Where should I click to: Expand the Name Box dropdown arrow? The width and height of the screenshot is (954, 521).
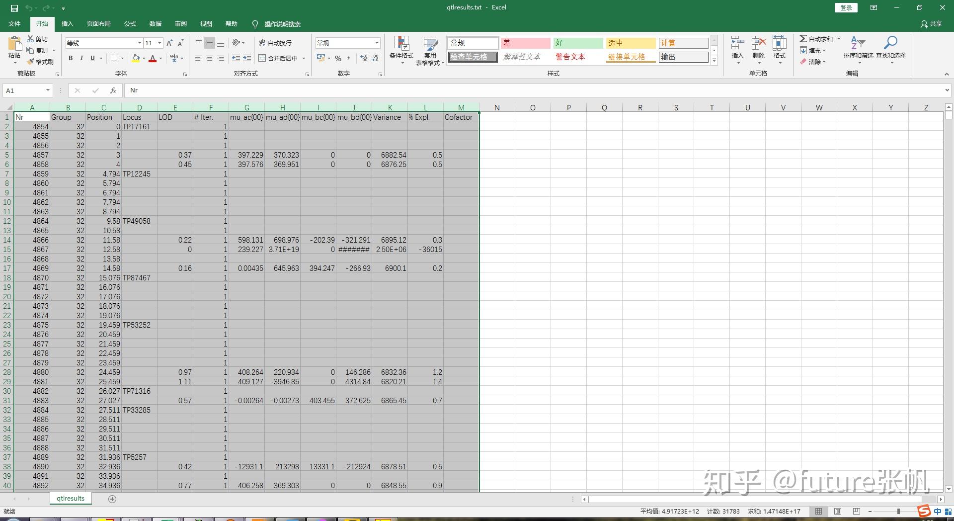point(48,90)
